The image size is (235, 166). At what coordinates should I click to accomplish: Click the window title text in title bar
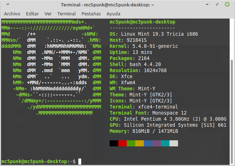click(x=108, y=5)
